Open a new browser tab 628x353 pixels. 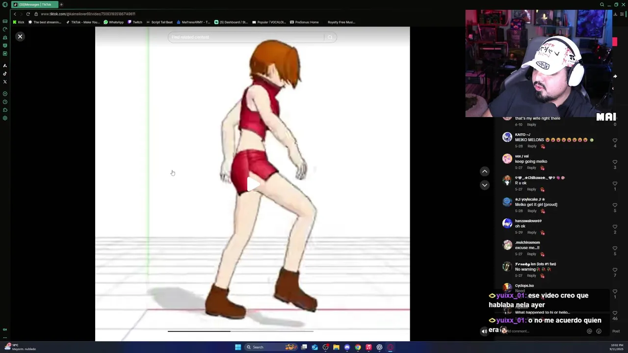click(x=61, y=4)
